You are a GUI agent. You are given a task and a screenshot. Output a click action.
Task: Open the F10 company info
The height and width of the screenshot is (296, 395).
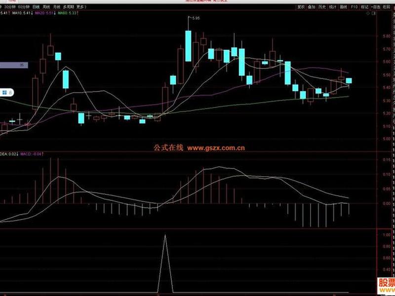[354, 7]
